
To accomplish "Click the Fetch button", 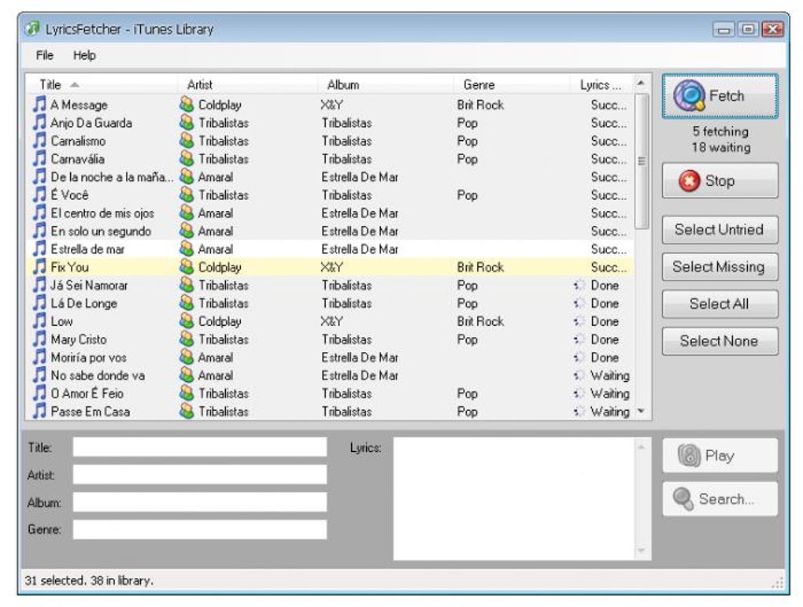I will pos(720,96).
